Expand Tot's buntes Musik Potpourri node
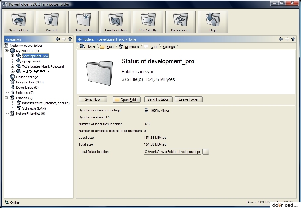301x208 pixels. point(13,66)
